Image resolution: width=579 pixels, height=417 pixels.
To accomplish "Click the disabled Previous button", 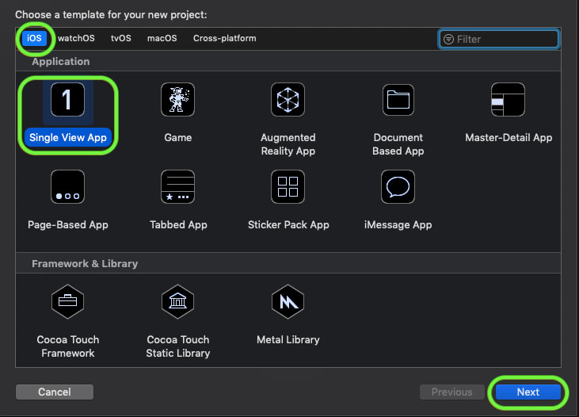I will [x=452, y=392].
